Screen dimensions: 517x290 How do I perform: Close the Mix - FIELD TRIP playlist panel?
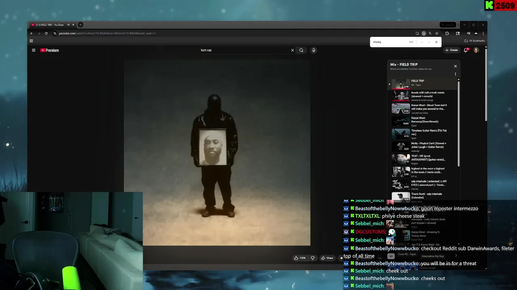455,66
